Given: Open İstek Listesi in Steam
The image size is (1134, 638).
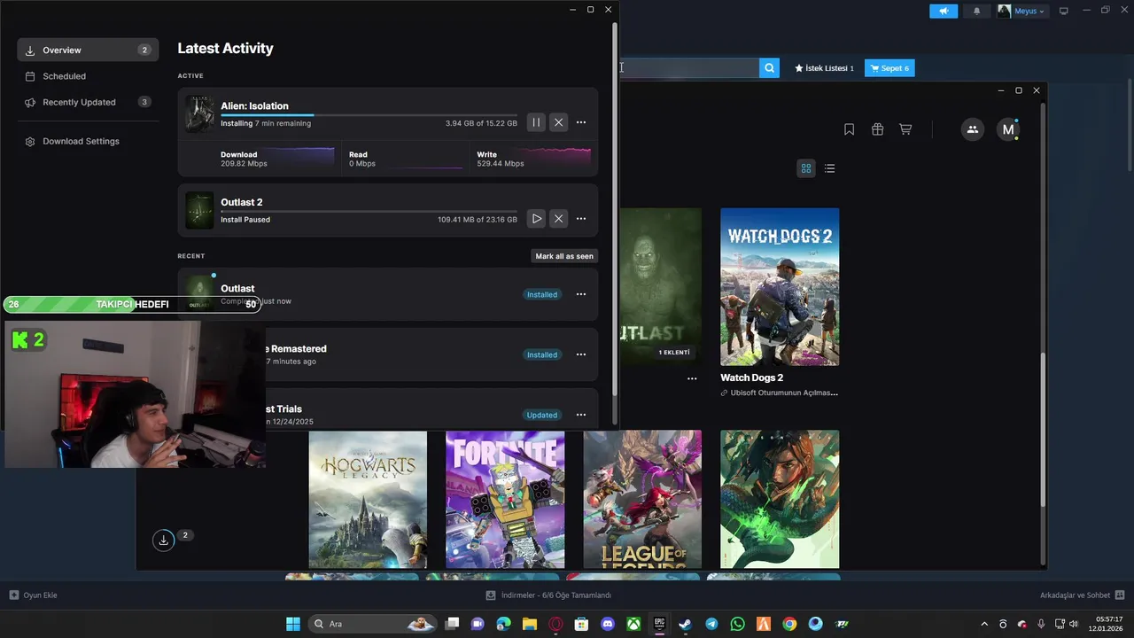Looking at the screenshot, I should pyautogui.click(x=824, y=68).
